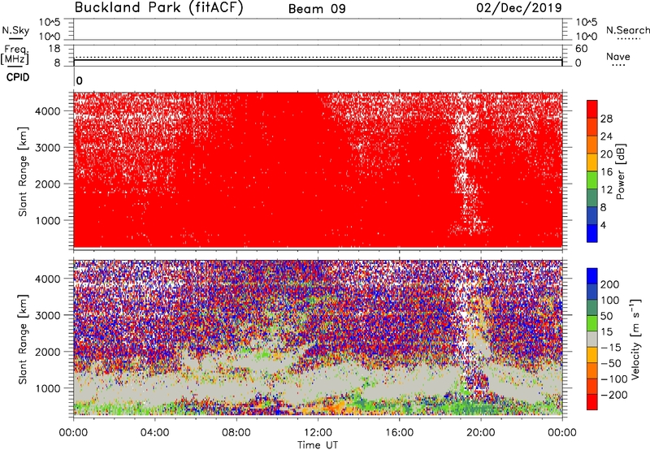Click the 'CPID' label
Viewport: 650px width, 450px height.
pyautogui.click(x=18, y=77)
